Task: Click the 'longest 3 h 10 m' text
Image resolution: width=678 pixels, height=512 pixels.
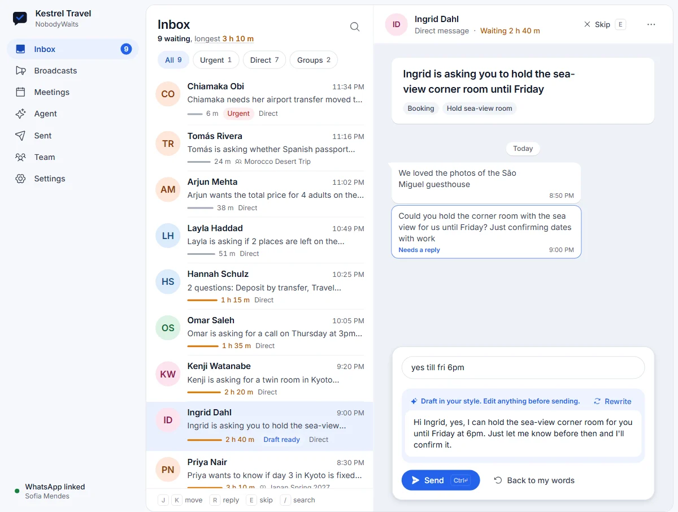Action: tap(224, 39)
